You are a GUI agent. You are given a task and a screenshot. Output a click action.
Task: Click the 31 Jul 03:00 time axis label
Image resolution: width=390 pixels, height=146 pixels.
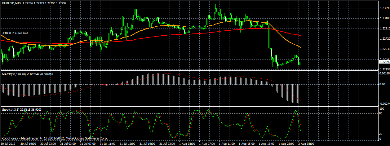click(x=68, y=144)
